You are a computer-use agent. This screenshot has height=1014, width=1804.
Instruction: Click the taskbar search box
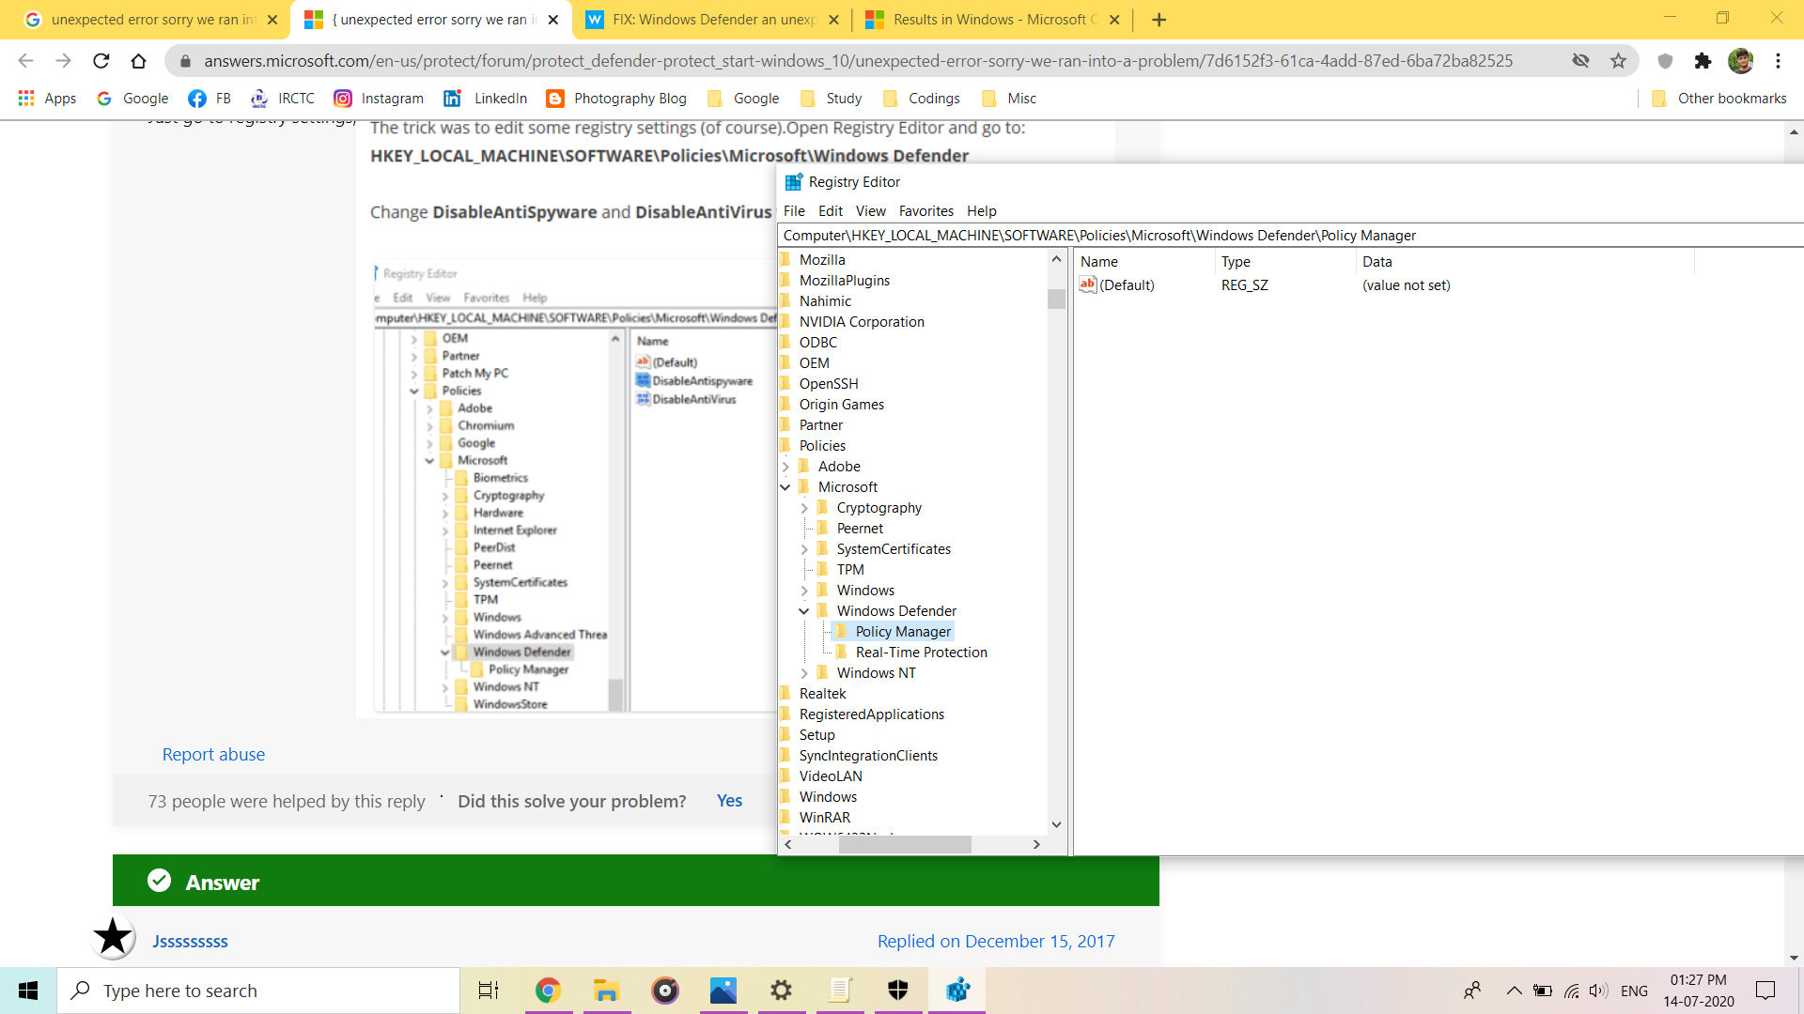(x=258, y=991)
